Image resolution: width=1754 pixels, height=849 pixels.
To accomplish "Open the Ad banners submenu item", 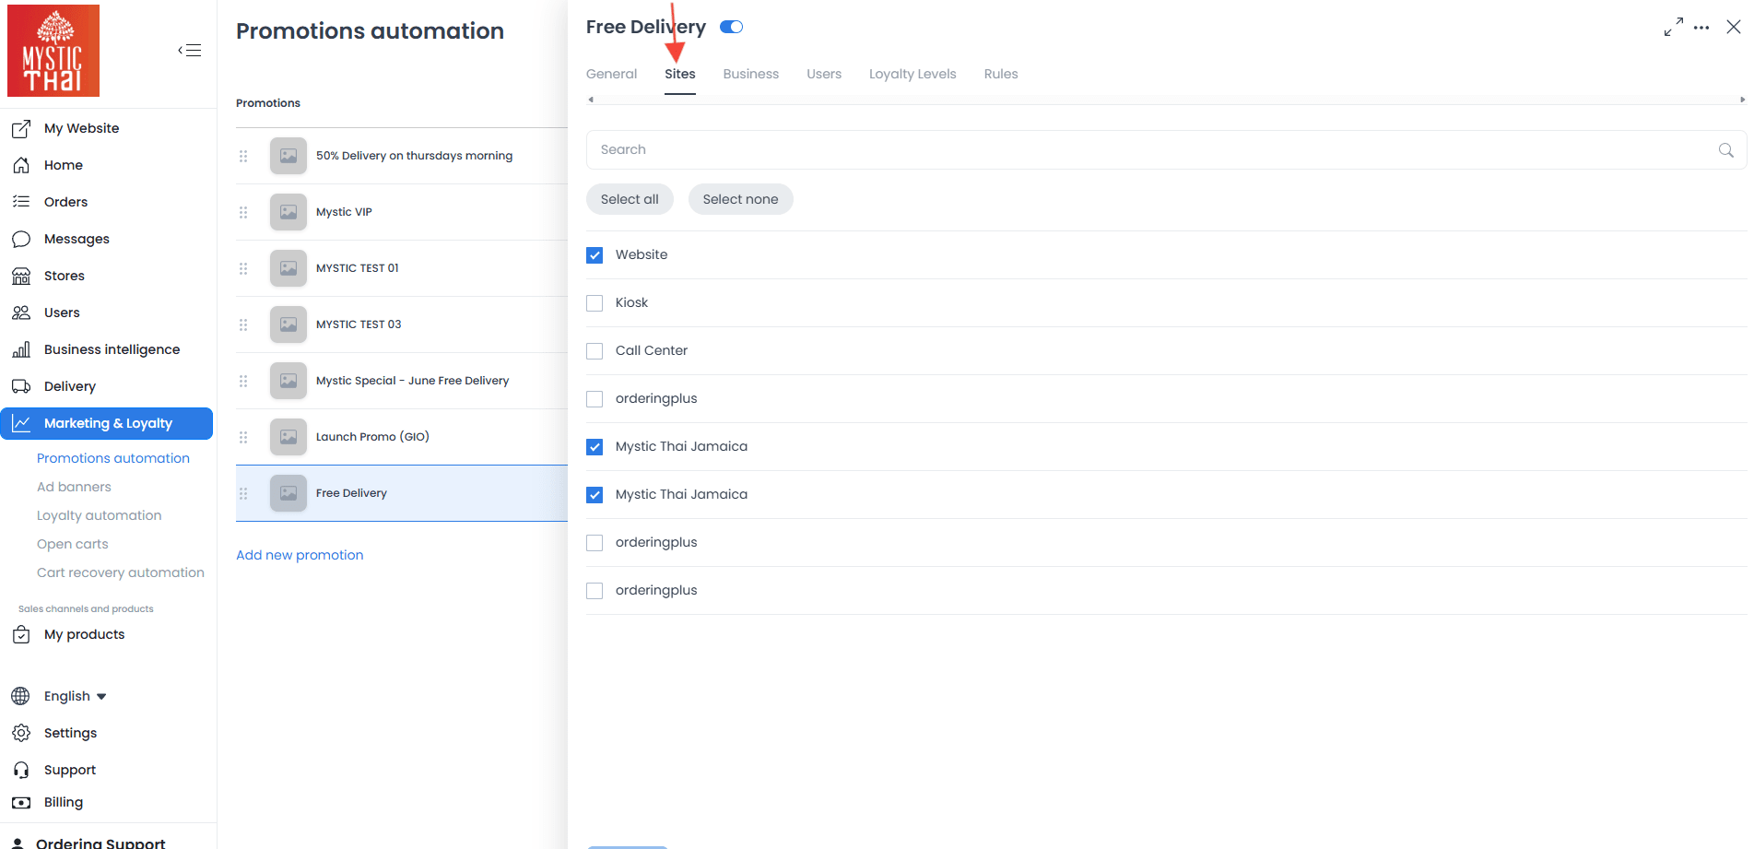I will 74,487.
